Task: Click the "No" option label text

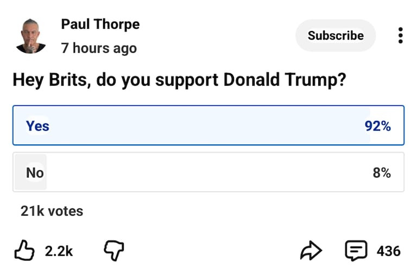Action: (35, 173)
